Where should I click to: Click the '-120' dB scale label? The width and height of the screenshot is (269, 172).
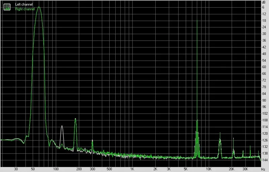[x=264, y=134]
